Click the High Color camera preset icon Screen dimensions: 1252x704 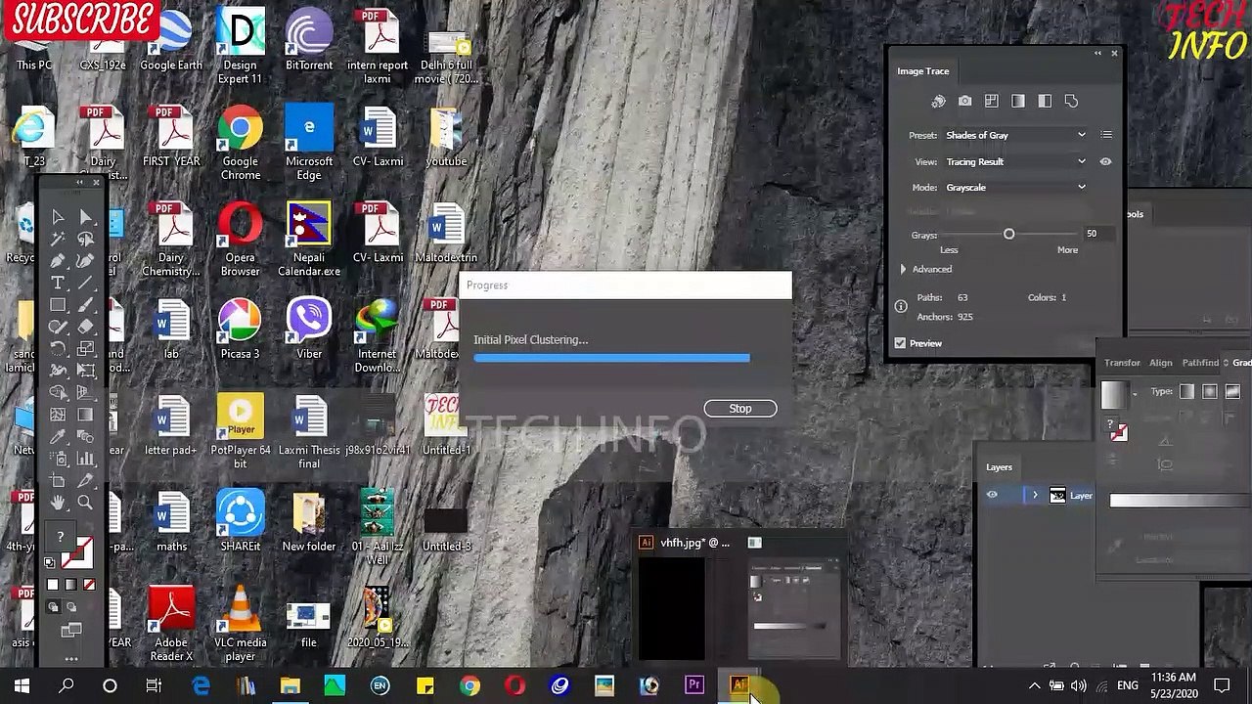(x=965, y=101)
